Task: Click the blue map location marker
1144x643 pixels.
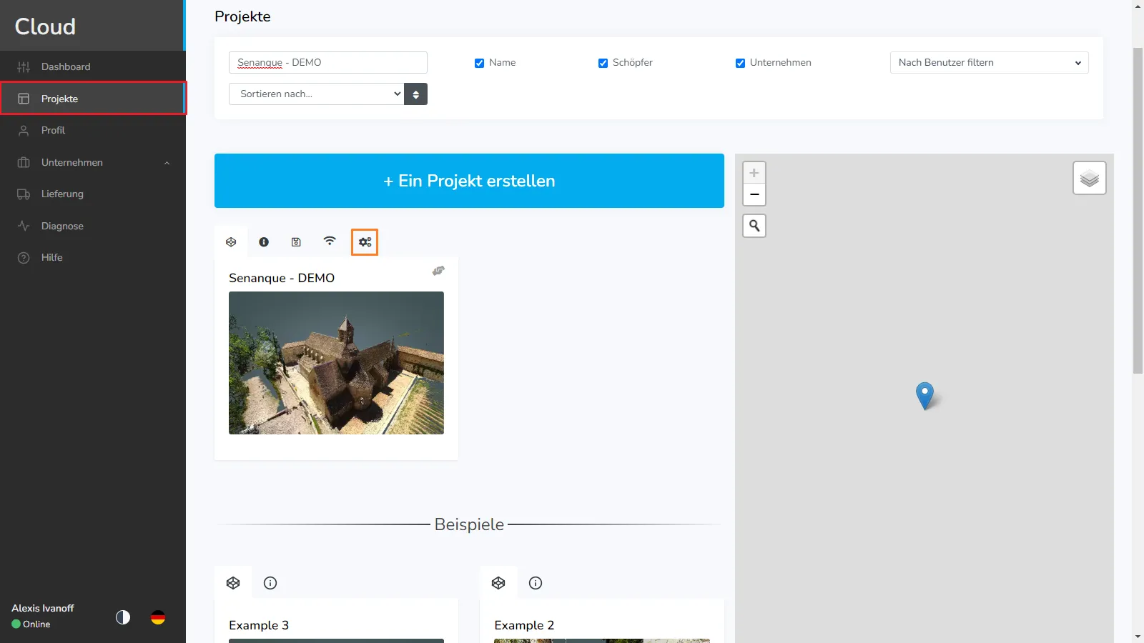Action: [x=924, y=395]
